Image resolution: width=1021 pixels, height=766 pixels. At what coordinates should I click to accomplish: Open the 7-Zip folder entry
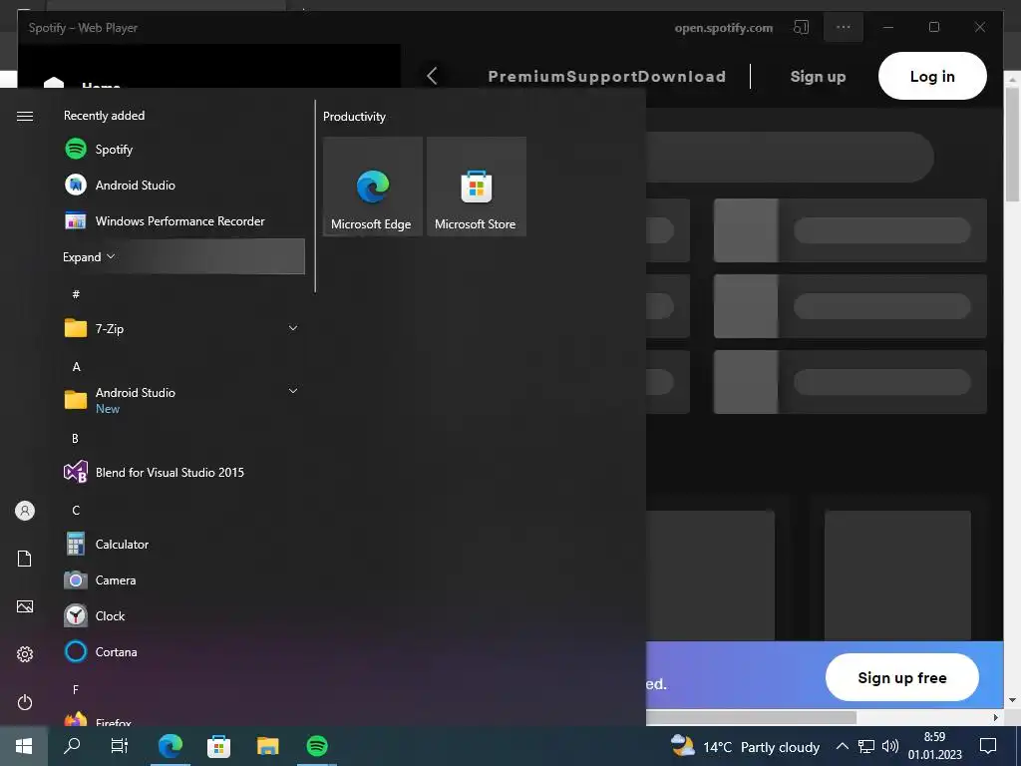(183, 328)
